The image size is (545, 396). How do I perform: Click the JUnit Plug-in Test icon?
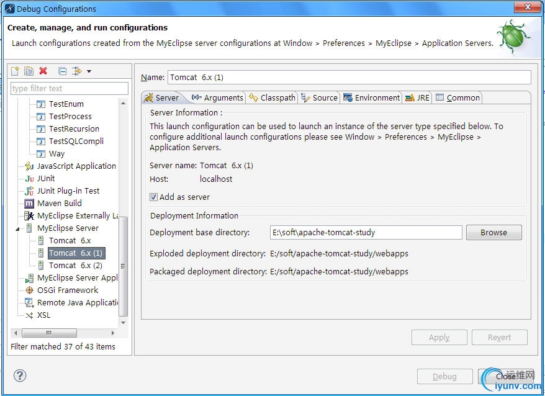pos(29,191)
